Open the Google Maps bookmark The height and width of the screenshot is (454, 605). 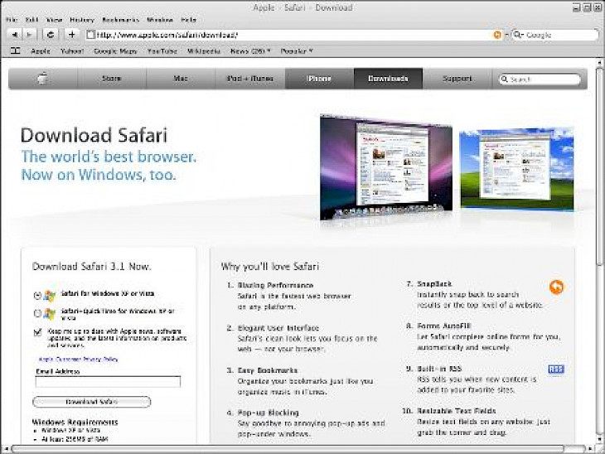(x=115, y=51)
